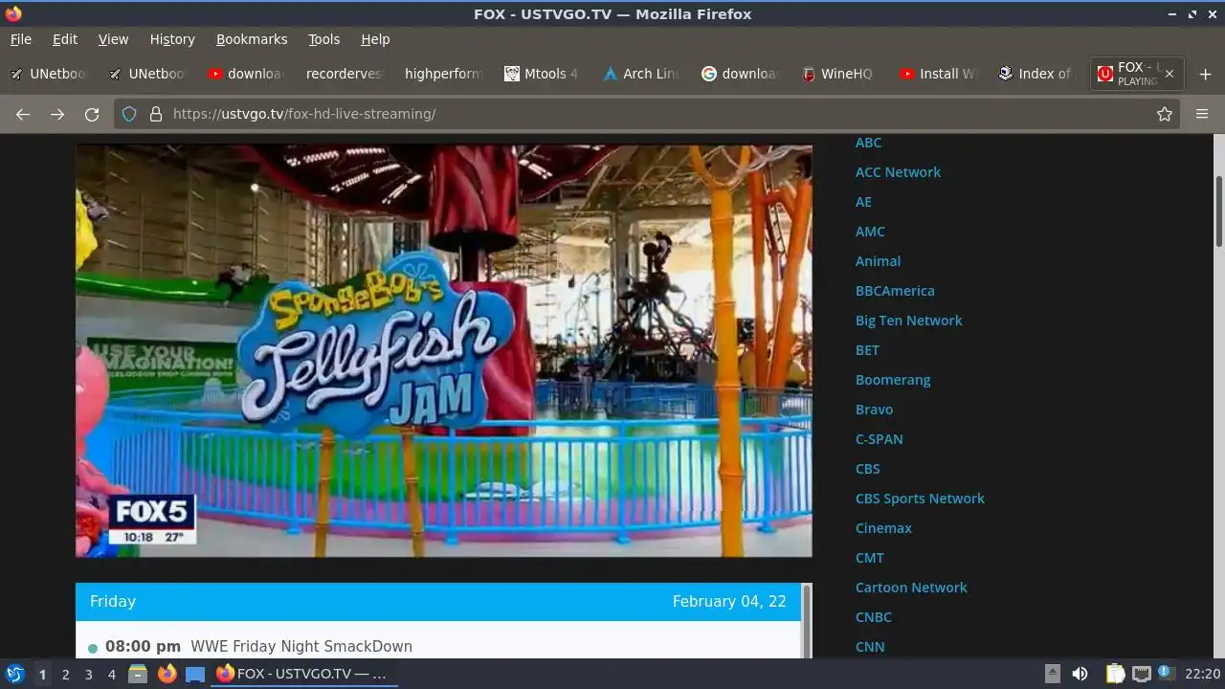The image size is (1225, 689).
Task: Open the Animal channel link
Action: pos(878,261)
